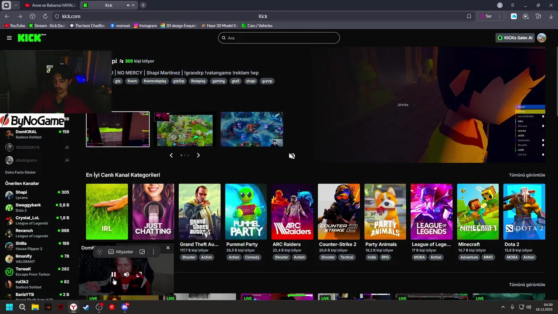
Task: Go to the next featured stream with the right arrow
Action: (x=198, y=155)
